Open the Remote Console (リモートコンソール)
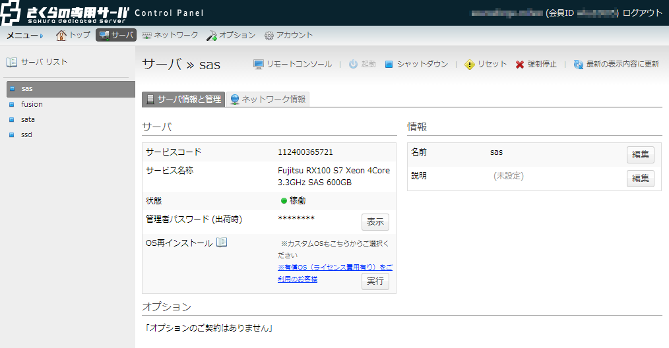 point(293,64)
